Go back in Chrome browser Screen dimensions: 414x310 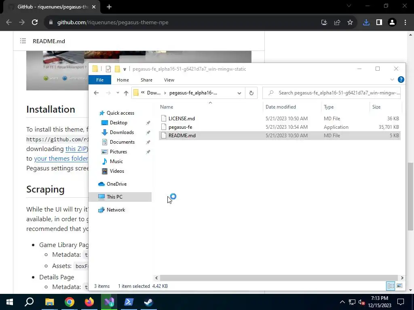(x=9, y=23)
